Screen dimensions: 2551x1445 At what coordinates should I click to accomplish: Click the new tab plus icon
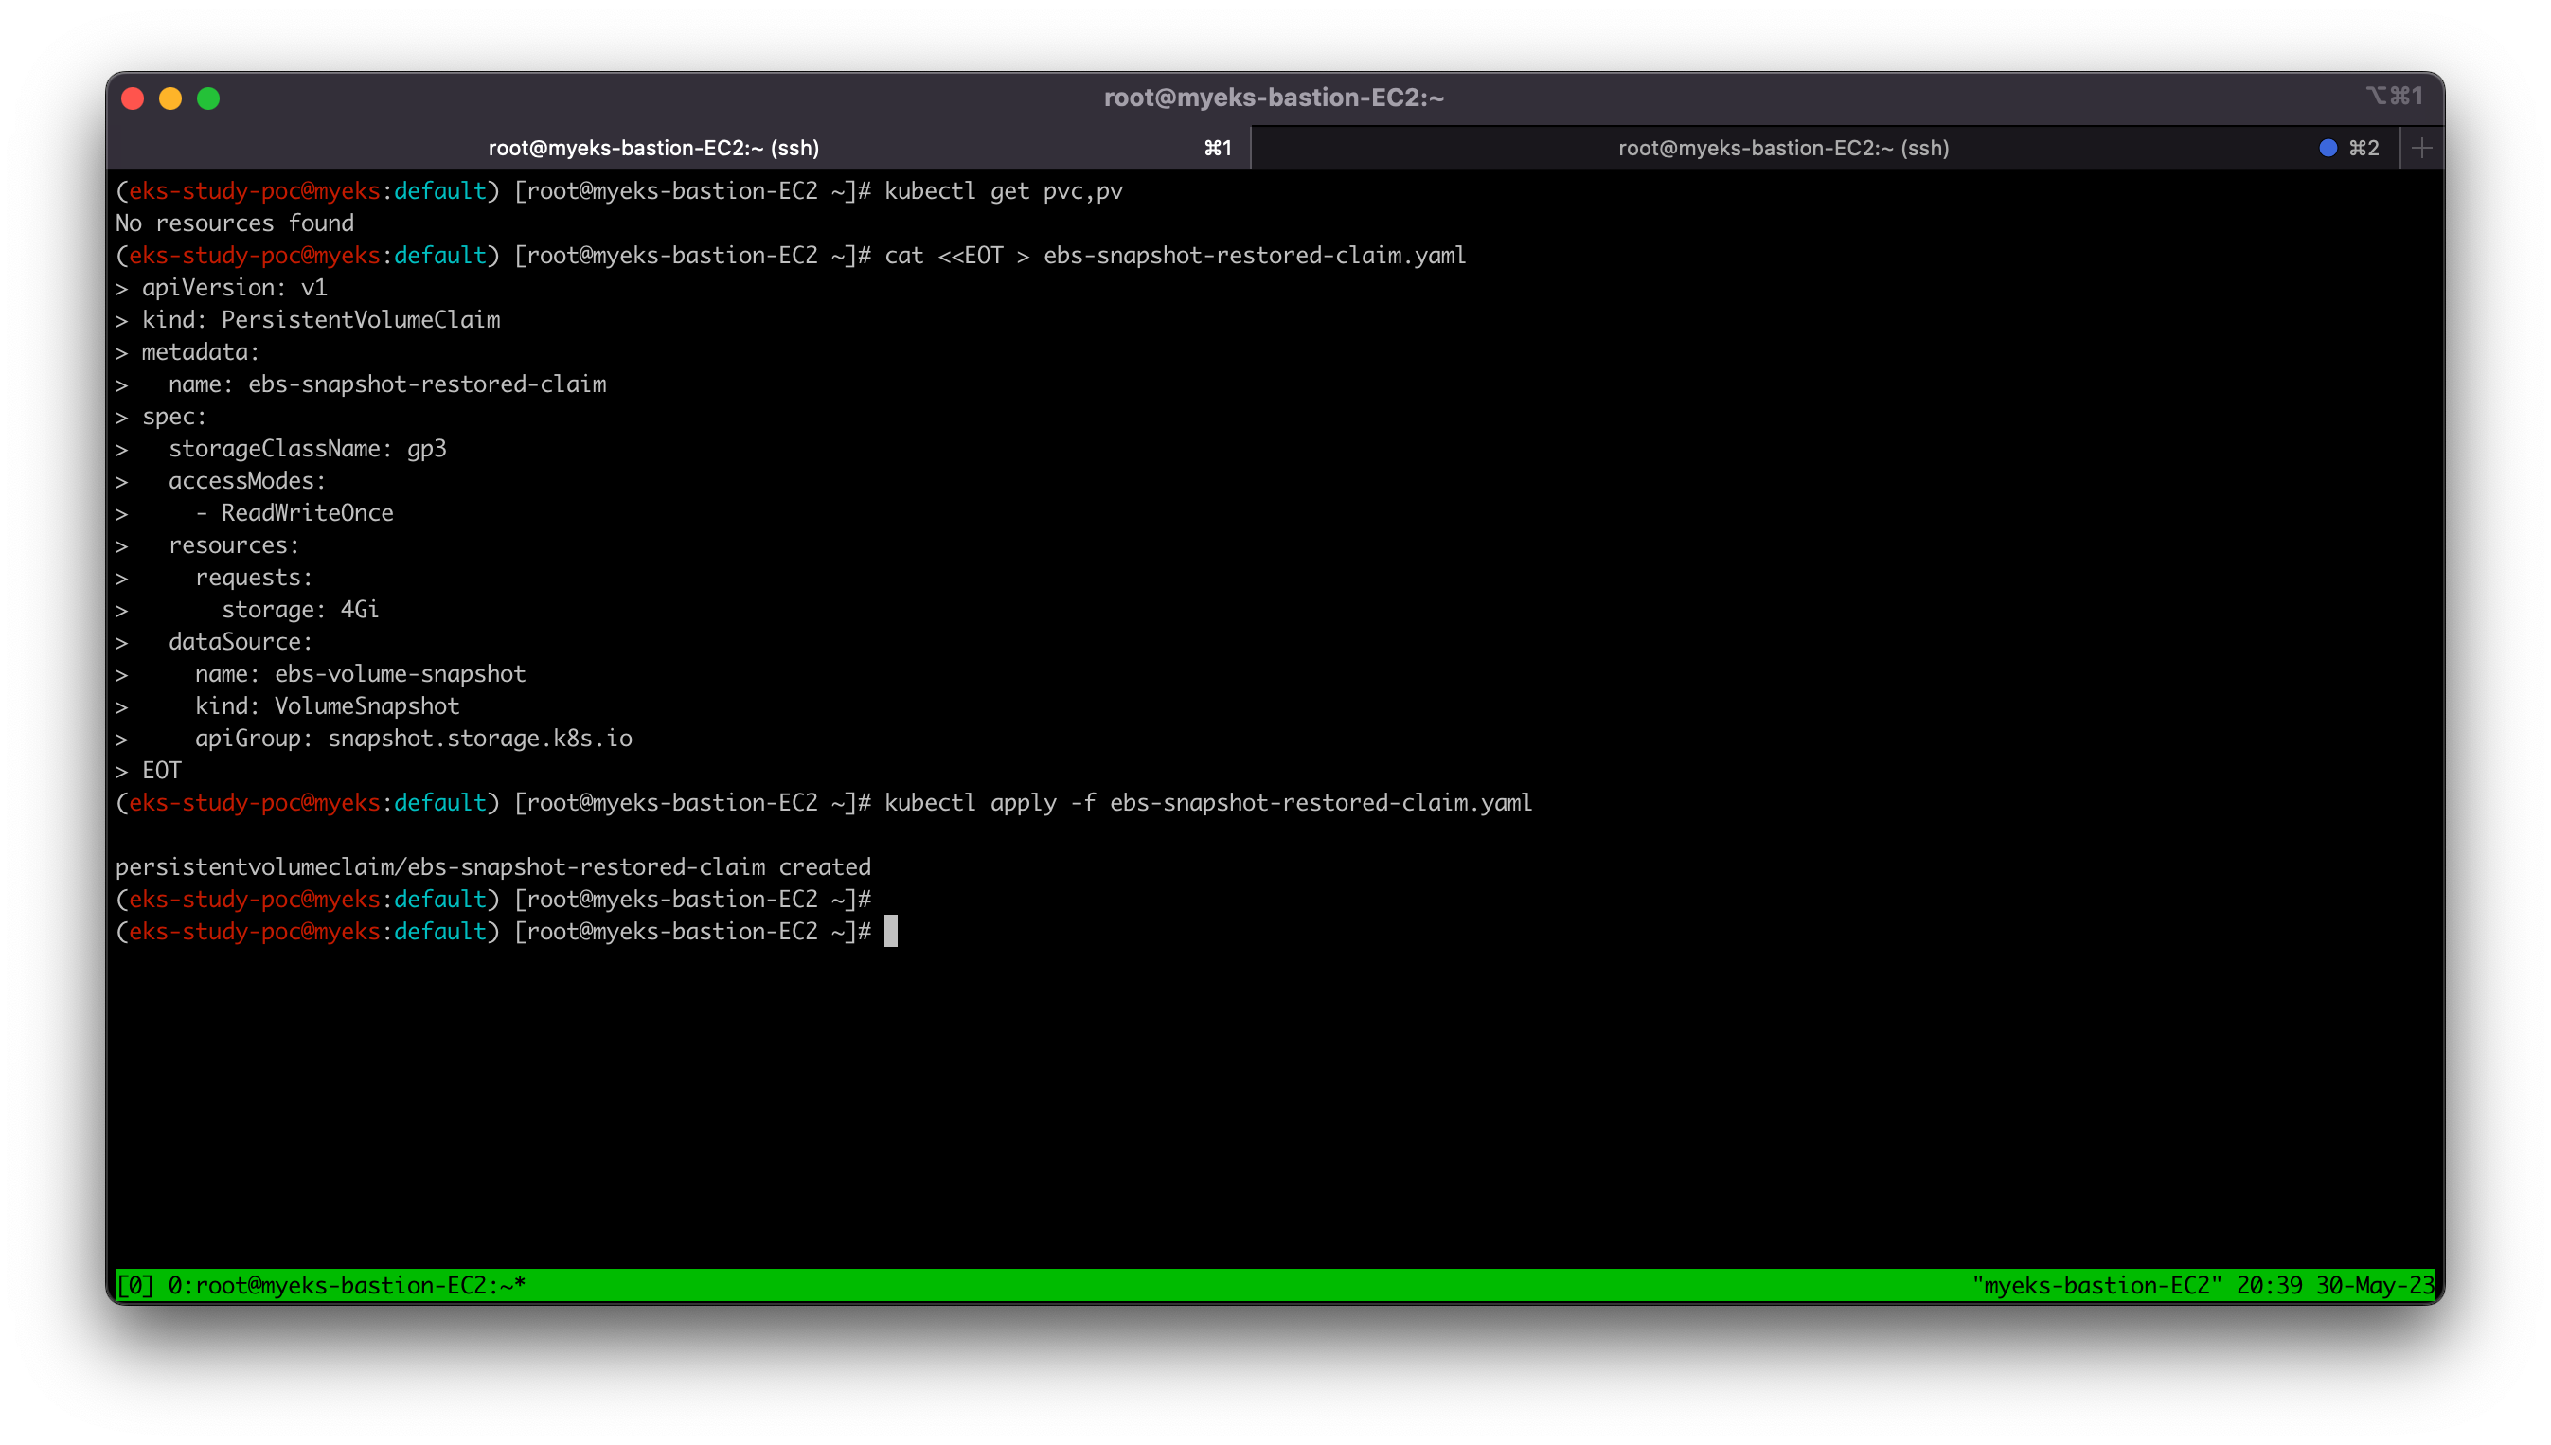tap(2421, 148)
